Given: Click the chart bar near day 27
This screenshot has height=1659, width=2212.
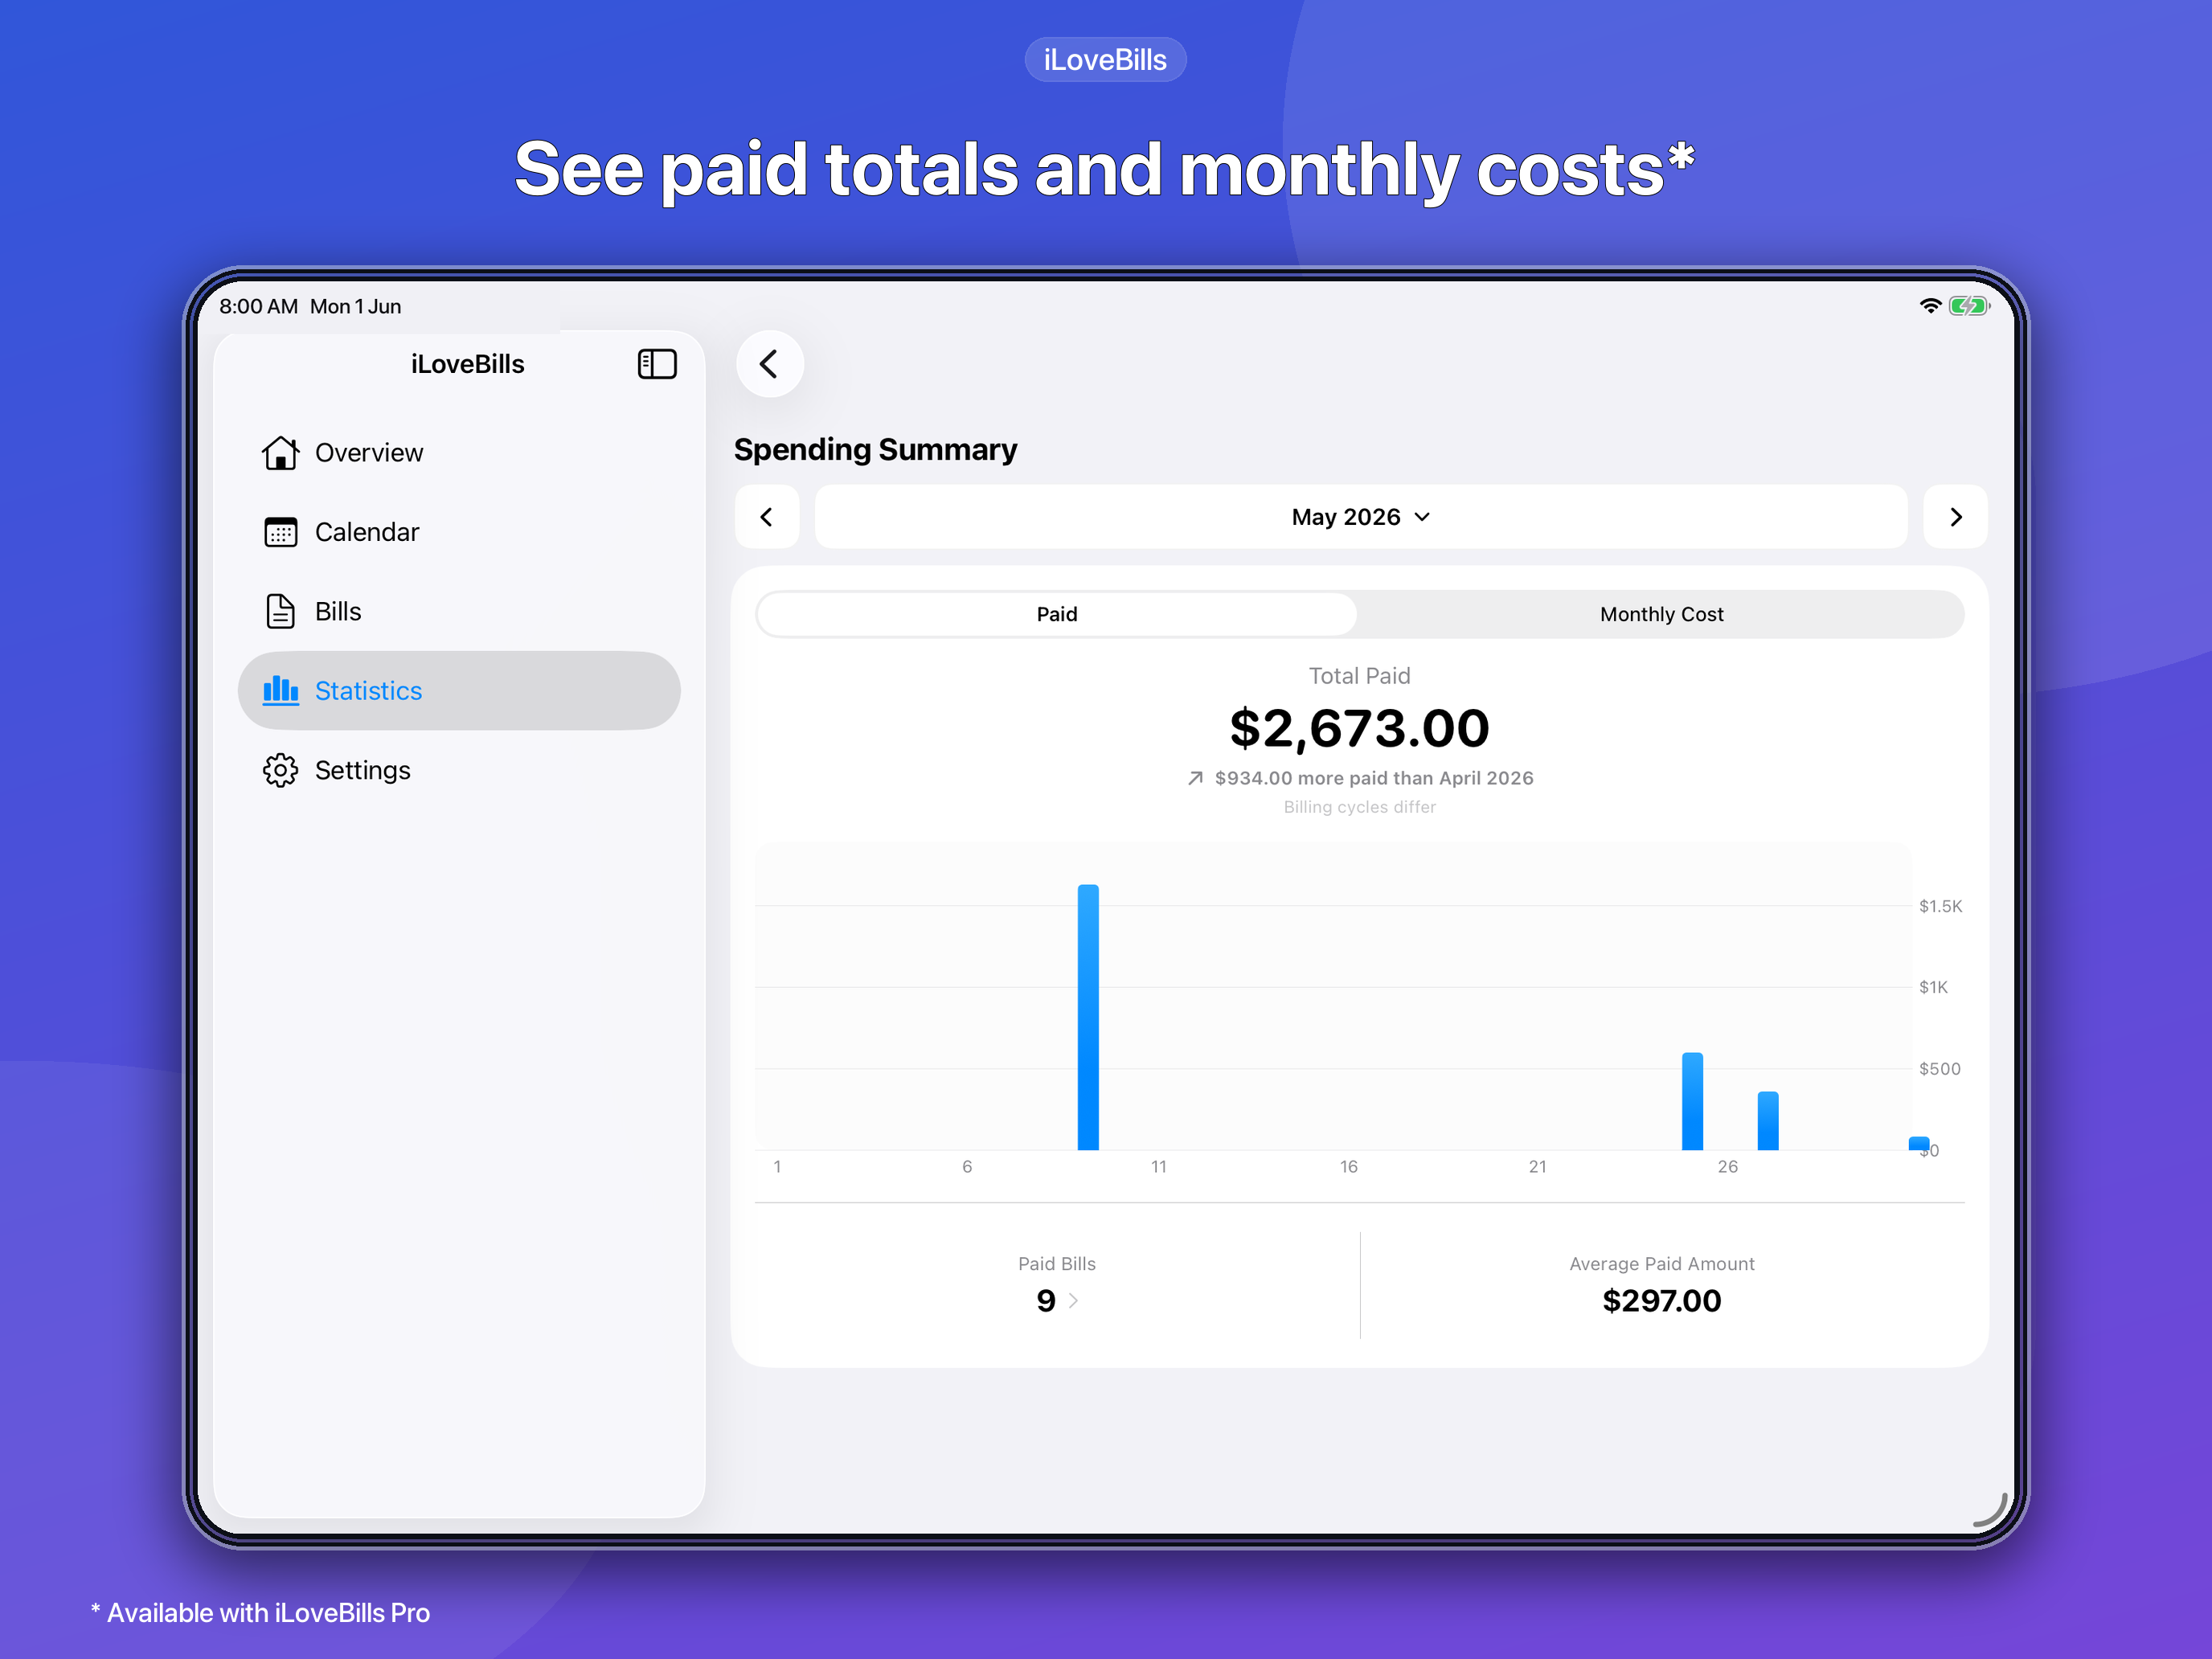Looking at the screenshot, I should point(1768,1121).
